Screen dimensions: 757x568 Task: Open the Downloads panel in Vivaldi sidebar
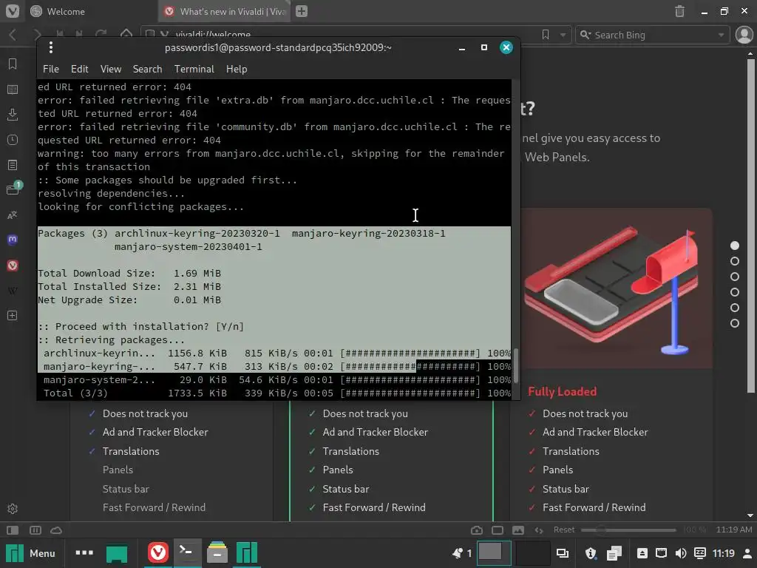point(13,115)
